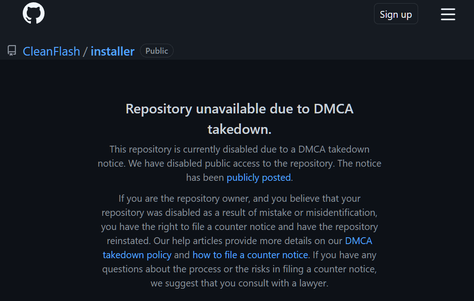Open the "takedown policy" help article link
The image size is (474, 301).
pos(137,255)
